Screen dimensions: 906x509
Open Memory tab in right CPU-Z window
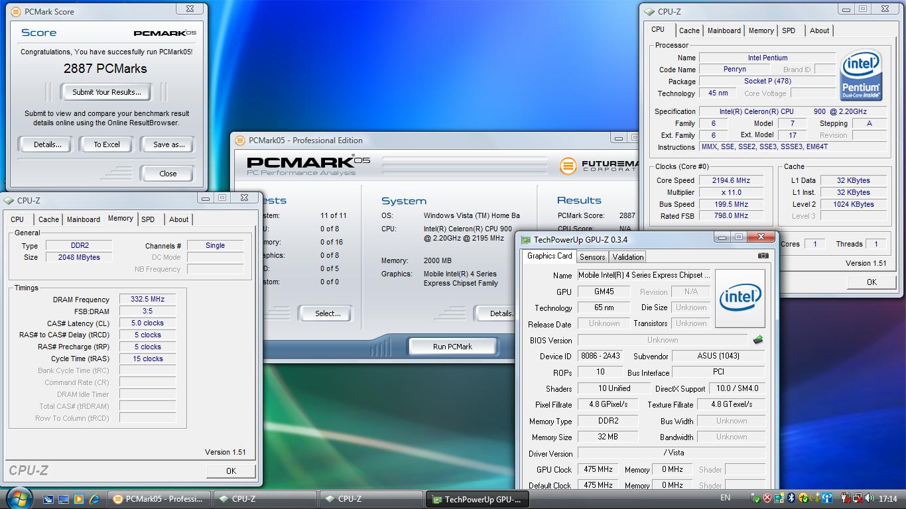click(761, 30)
